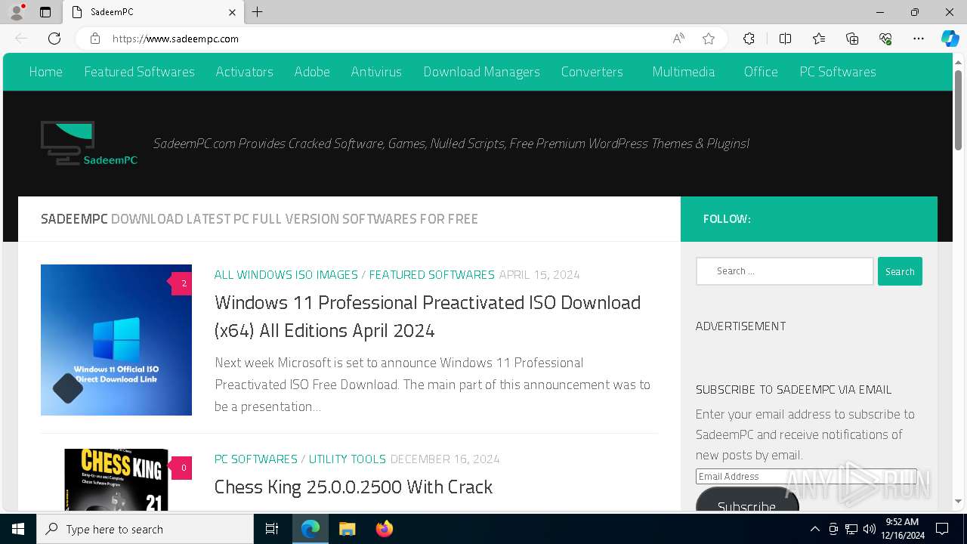Open comments badge on Chess King post

pyautogui.click(x=182, y=468)
